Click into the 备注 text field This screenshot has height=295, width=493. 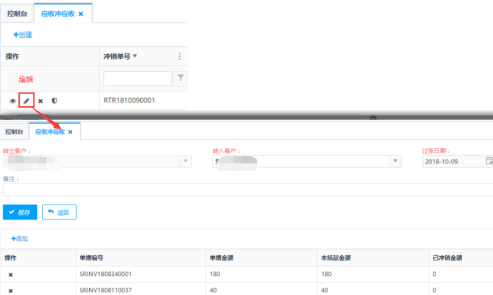[246, 190]
